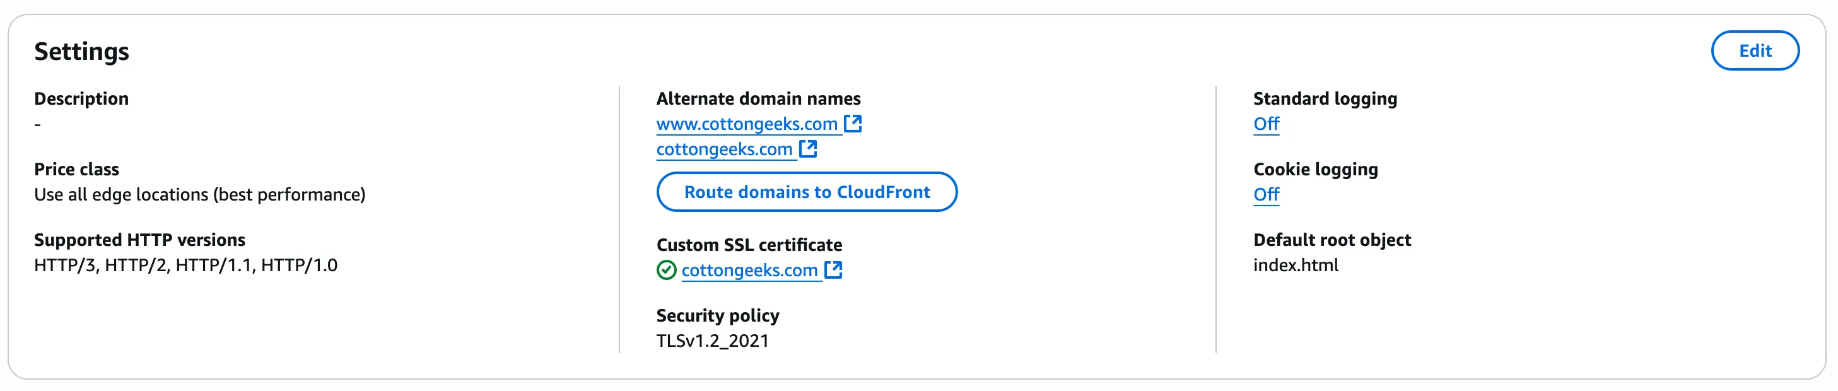Viewport: 1838px width, 391px height.
Task: Toggle Standard logging Off link
Action: tap(1266, 123)
